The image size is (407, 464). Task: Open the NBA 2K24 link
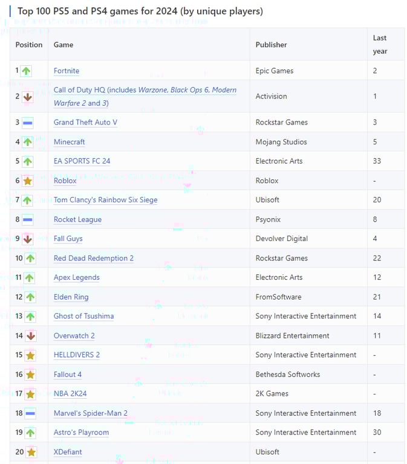[x=70, y=393]
